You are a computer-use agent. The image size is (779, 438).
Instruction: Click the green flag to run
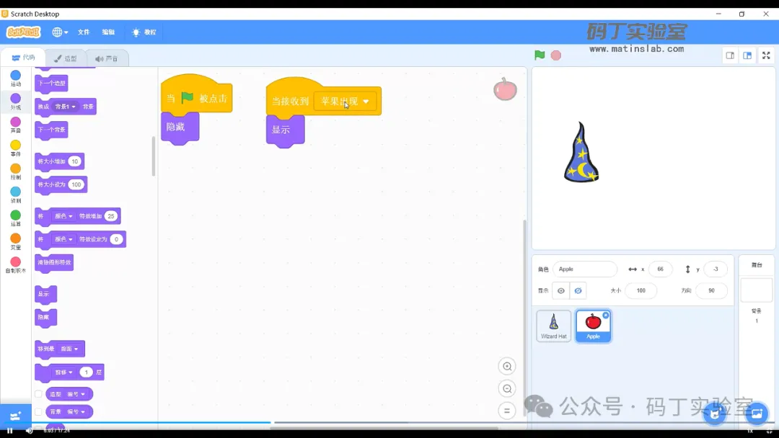coord(540,55)
